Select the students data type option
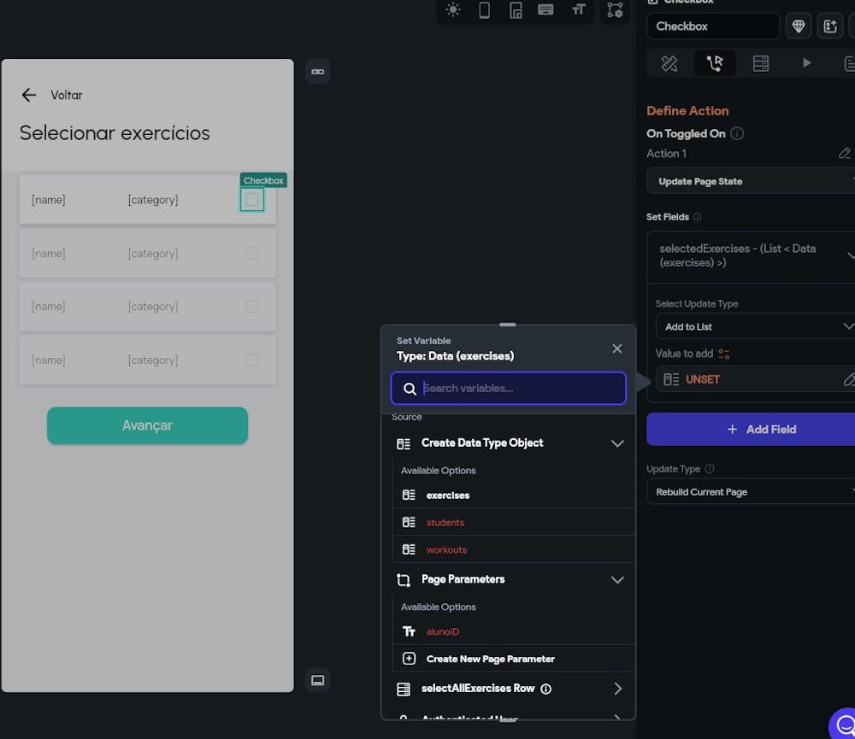This screenshot has height=739, width=855. [x=514, y=522]
